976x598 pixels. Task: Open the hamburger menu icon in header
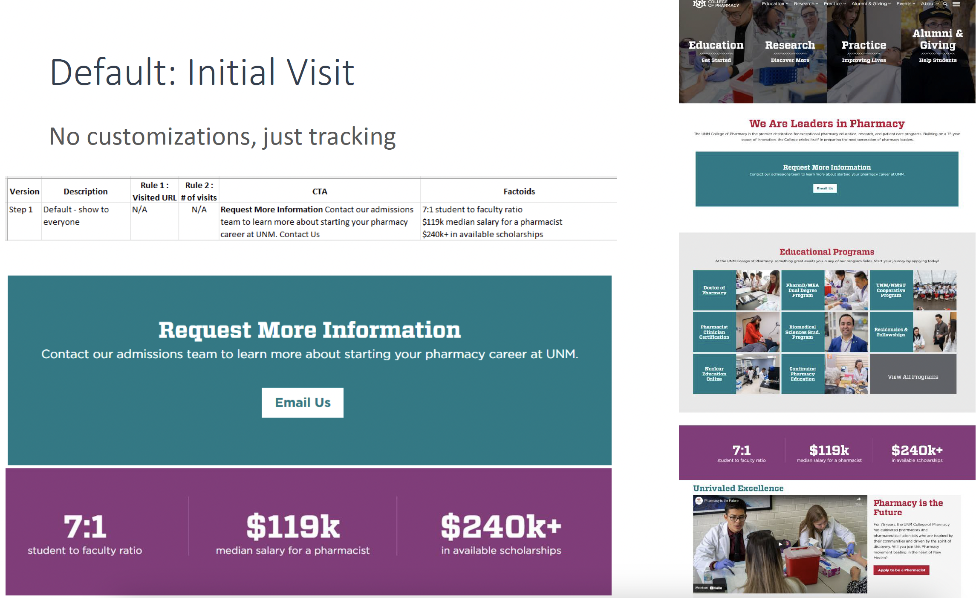point(956,4)
